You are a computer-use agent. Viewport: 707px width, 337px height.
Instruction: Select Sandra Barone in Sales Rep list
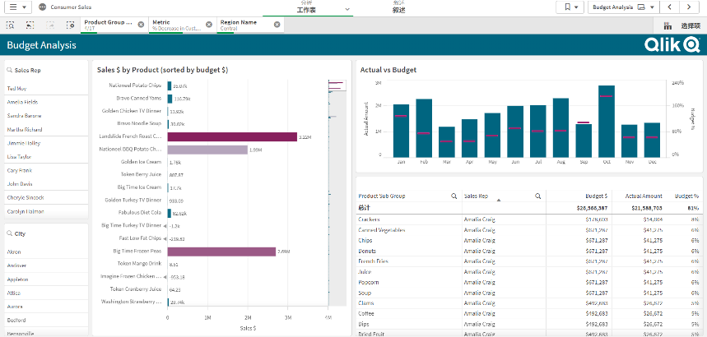[46, 116]
